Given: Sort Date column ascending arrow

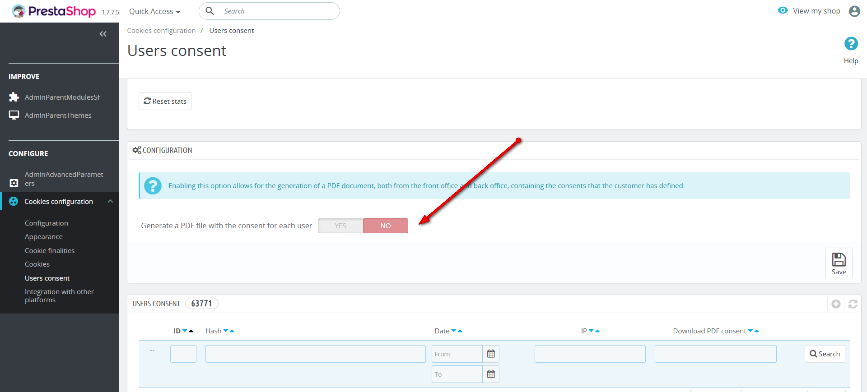Looking at the screenshot, I should click(460, 331).
